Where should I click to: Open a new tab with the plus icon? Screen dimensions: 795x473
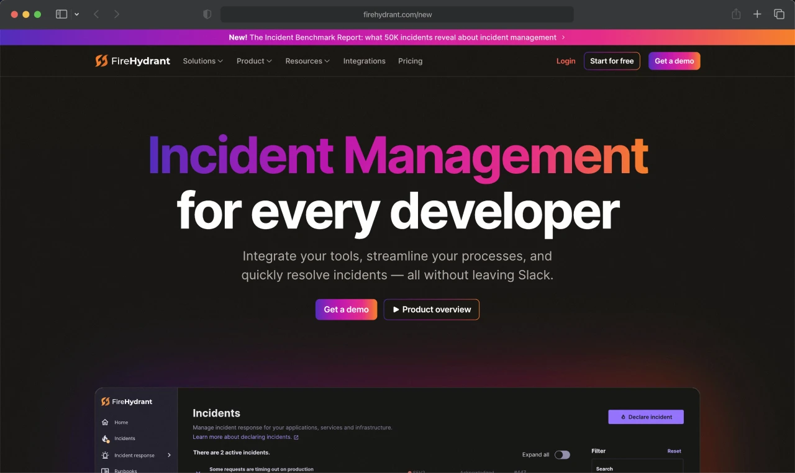pyautogui.click(x=757, y=14)
